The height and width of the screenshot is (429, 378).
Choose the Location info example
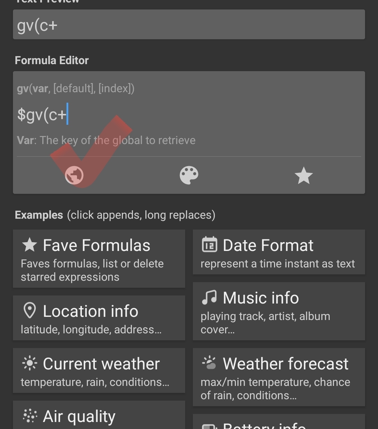(x=99, y=318)
